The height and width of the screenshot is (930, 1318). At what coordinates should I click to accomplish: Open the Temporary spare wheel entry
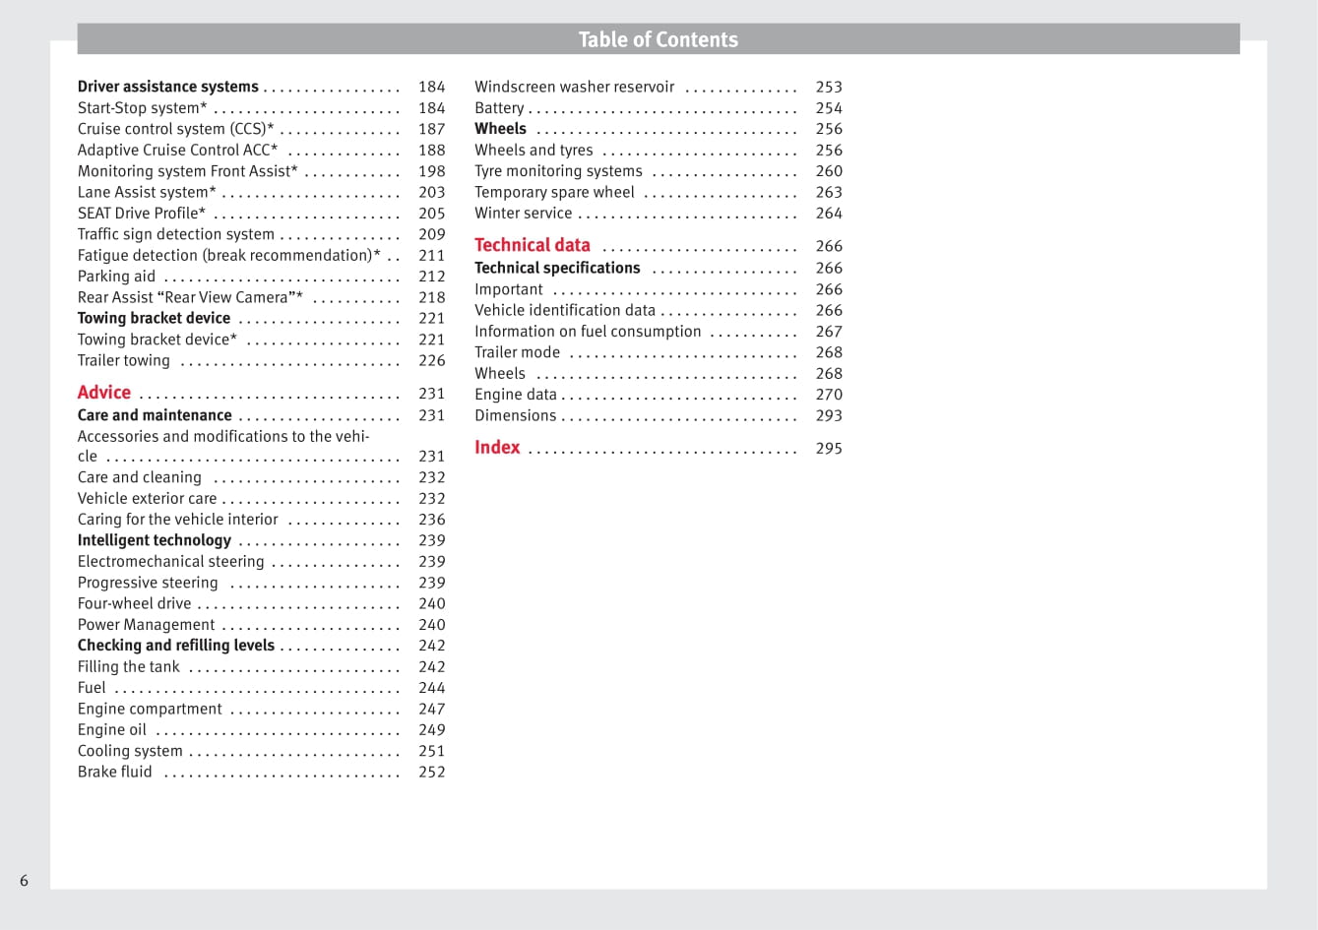coord(554,193)
